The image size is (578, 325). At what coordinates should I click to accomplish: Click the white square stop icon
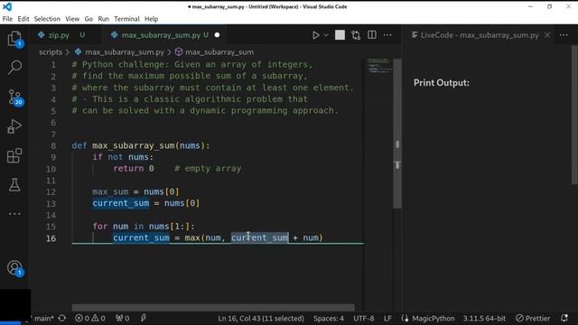[340, 35]
